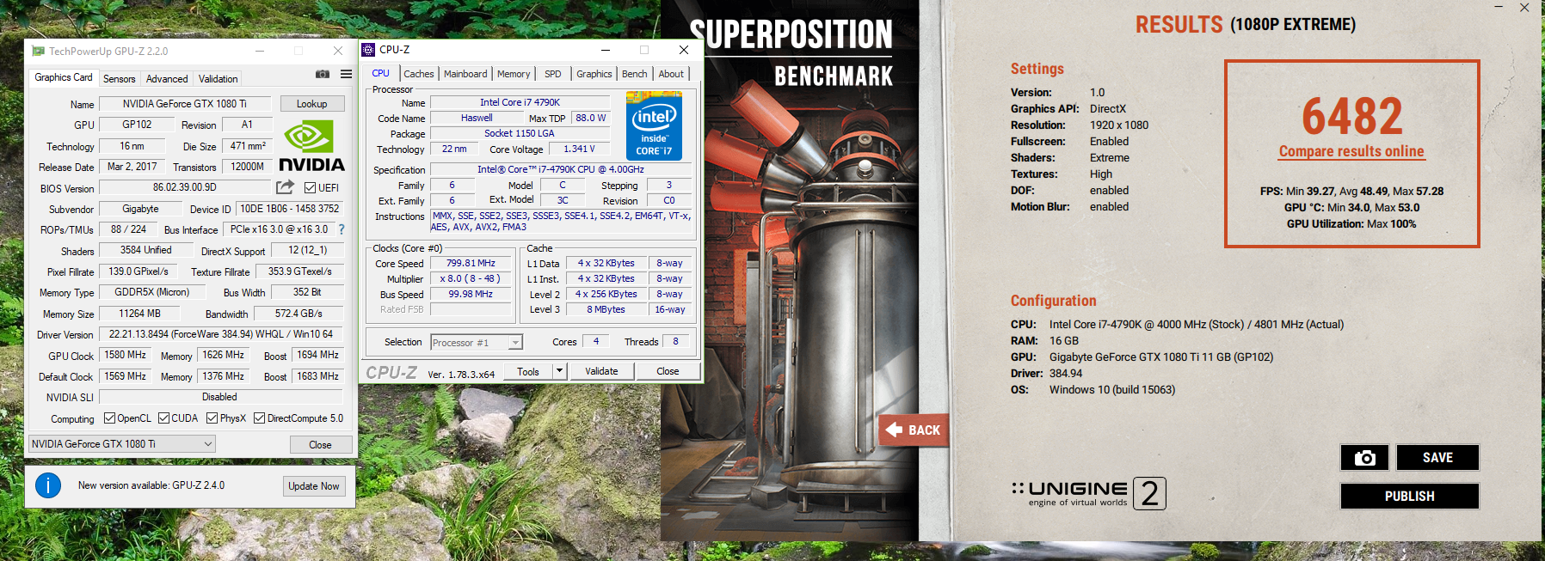Toggle the DirectCompute 5.0 checkbox
The height and width of the screenshot is (561, 1545).
pos(259,418)
